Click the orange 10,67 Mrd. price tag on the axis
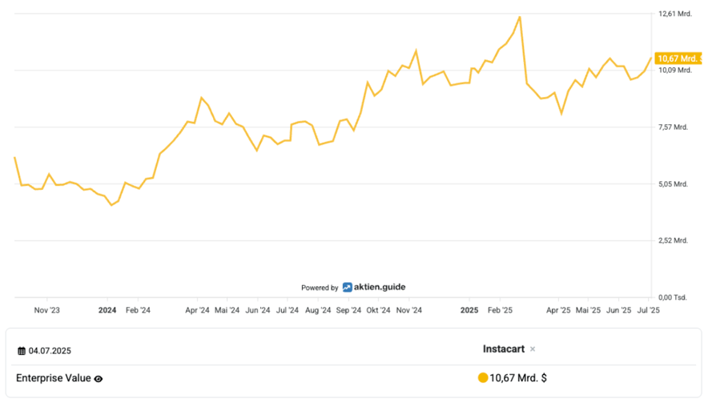This screenshot has width=708, height=407. tap(678, 58)
